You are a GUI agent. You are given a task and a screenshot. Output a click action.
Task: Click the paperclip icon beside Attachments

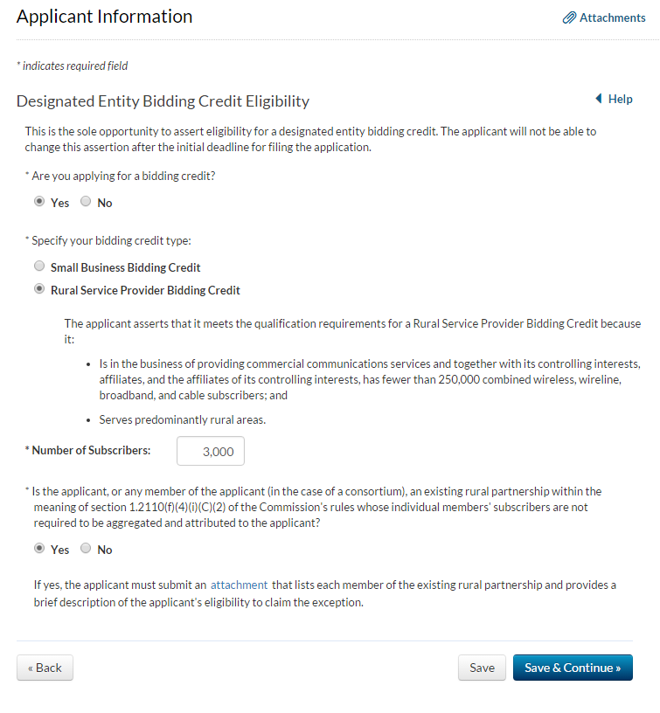569,17
